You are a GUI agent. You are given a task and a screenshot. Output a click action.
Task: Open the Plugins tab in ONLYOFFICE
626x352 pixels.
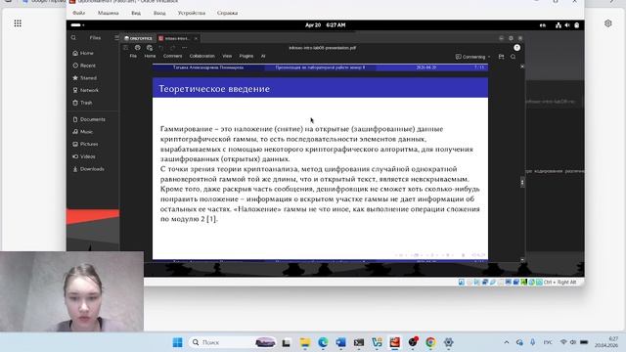(x=246, y=57)
